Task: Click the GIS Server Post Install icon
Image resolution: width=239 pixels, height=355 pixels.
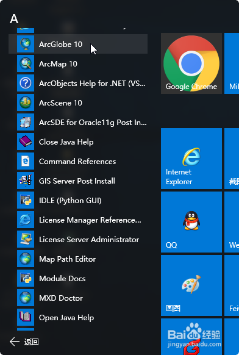Action: 26,181
